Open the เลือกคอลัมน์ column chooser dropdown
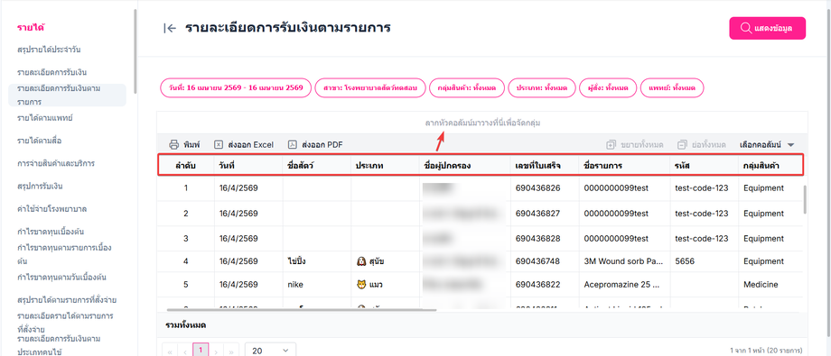The image size is (831, 356). 767,144
